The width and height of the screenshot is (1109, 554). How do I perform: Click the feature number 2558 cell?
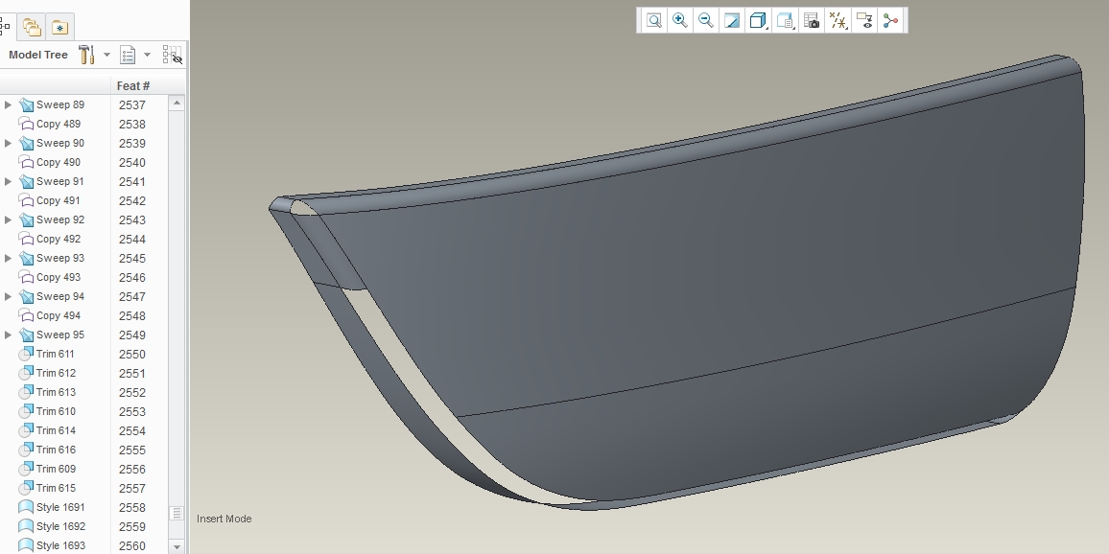click(x=132, y=507)
